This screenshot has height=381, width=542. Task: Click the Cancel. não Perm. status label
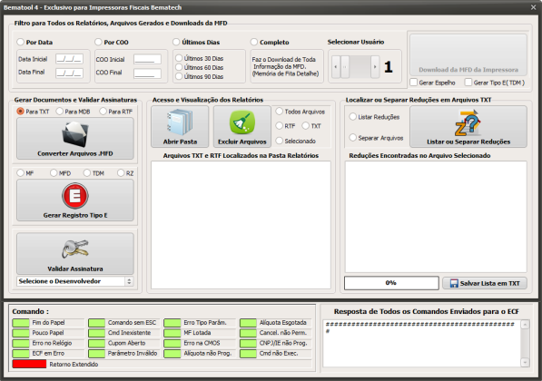click(283, 333)
